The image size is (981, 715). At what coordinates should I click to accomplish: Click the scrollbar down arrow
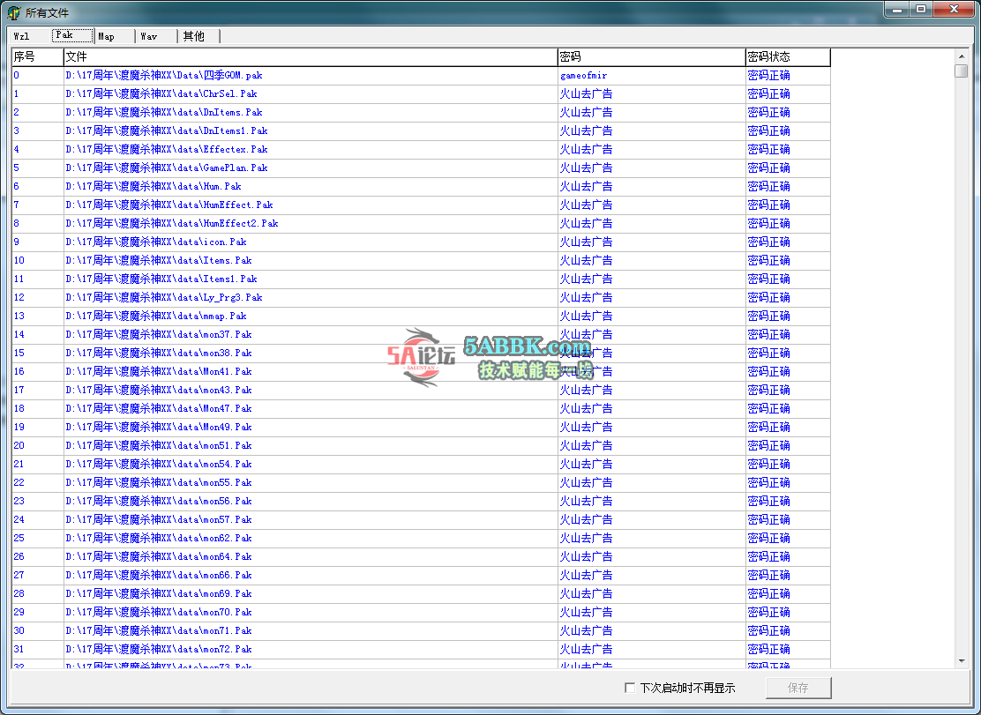962,660
